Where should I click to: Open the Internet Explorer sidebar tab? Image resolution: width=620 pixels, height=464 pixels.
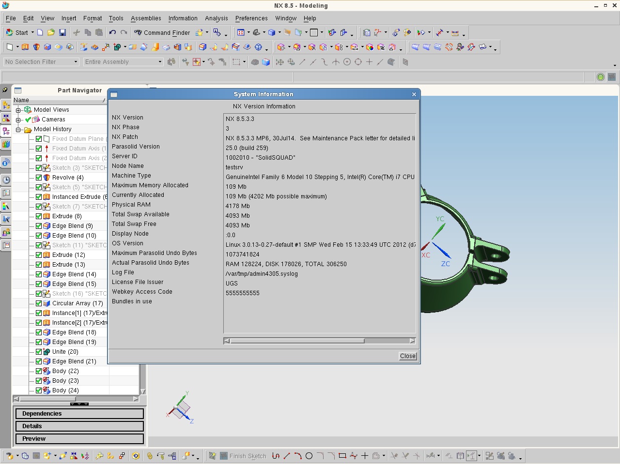point(6,163)
